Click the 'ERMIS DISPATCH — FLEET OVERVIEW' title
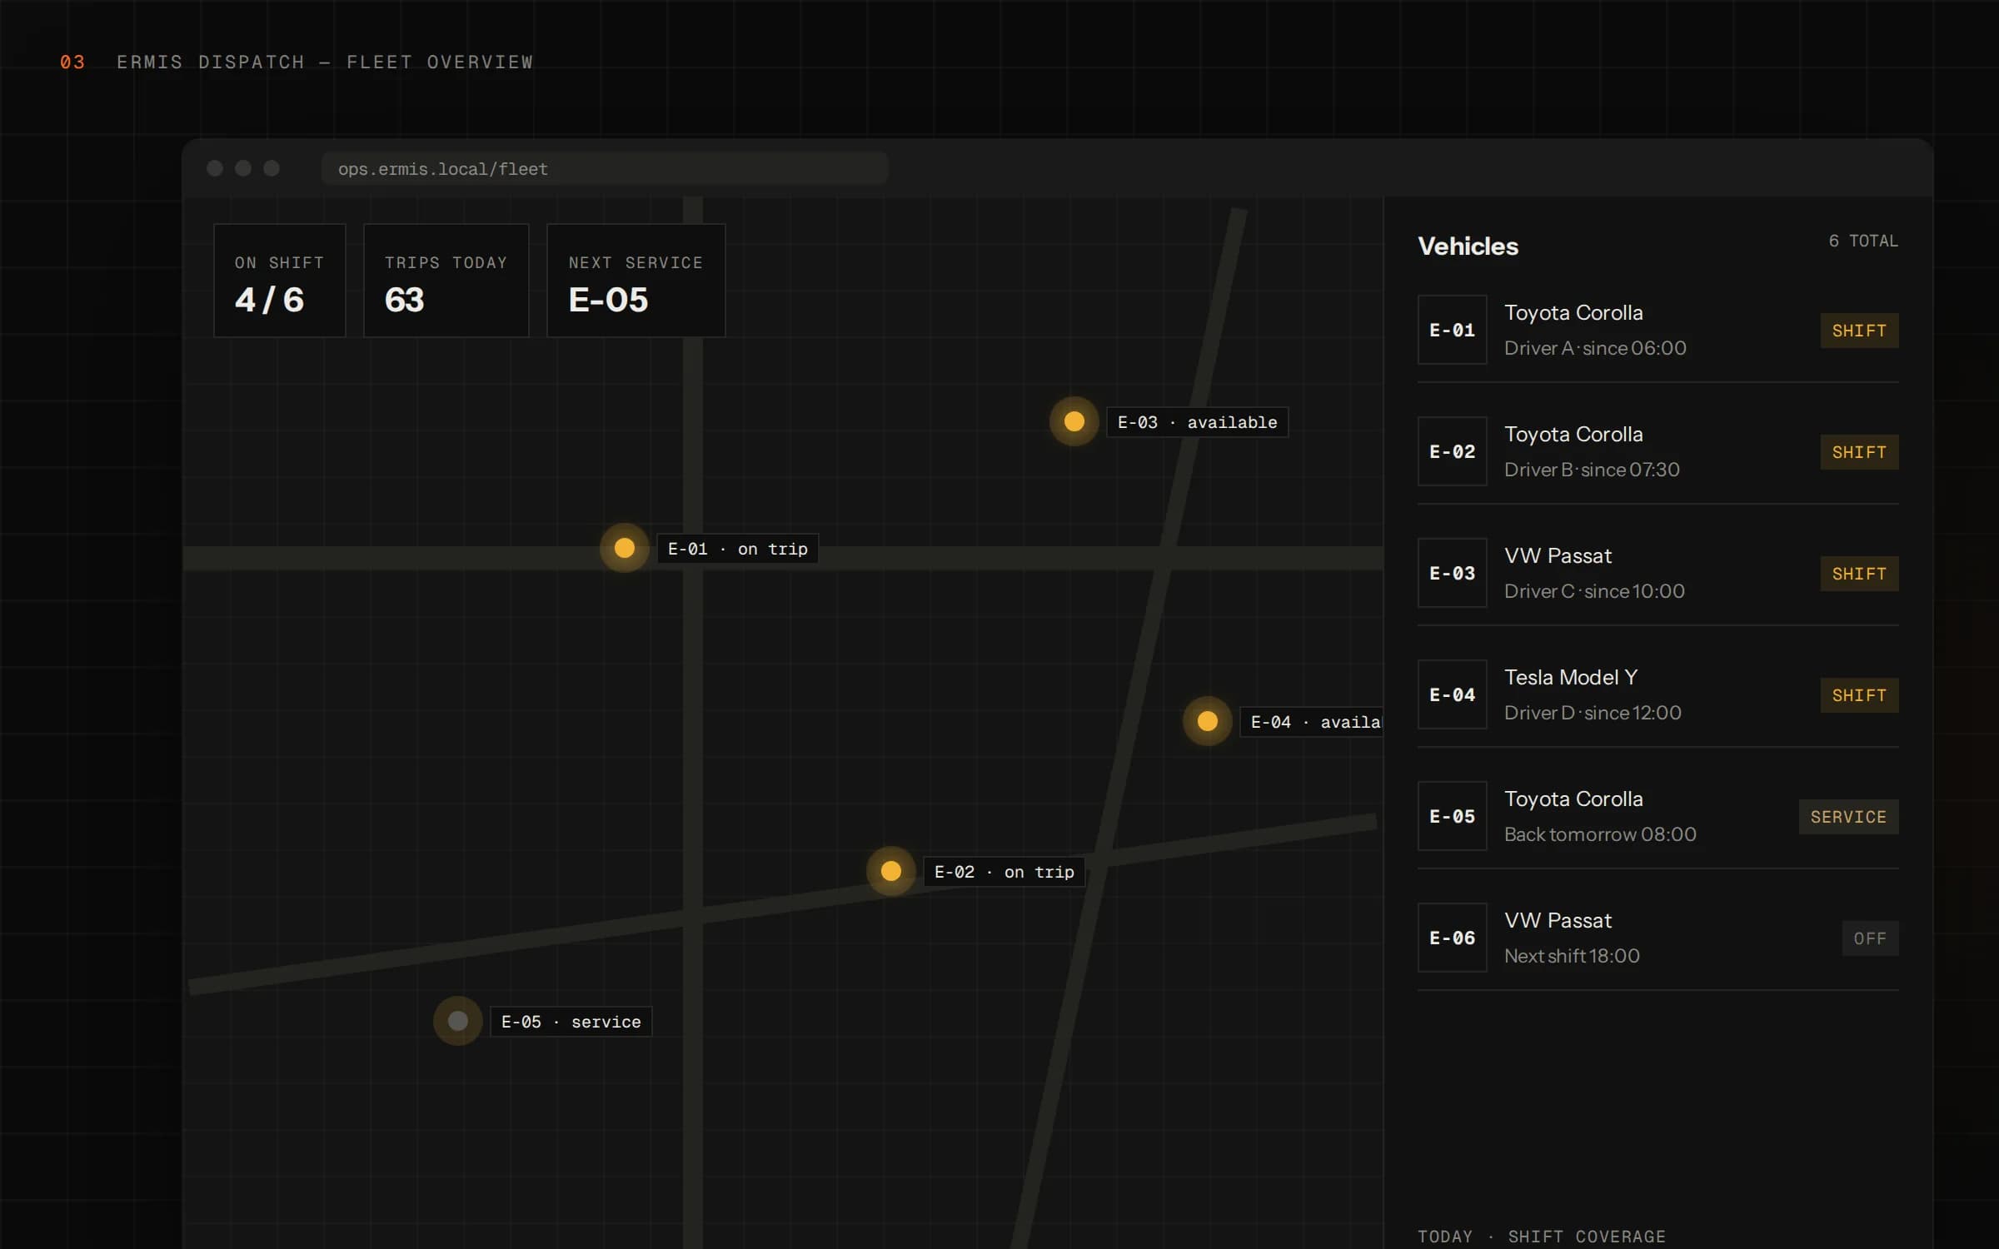The width and height of the screenshot is (1999, 1249). (x=325, y=62)
